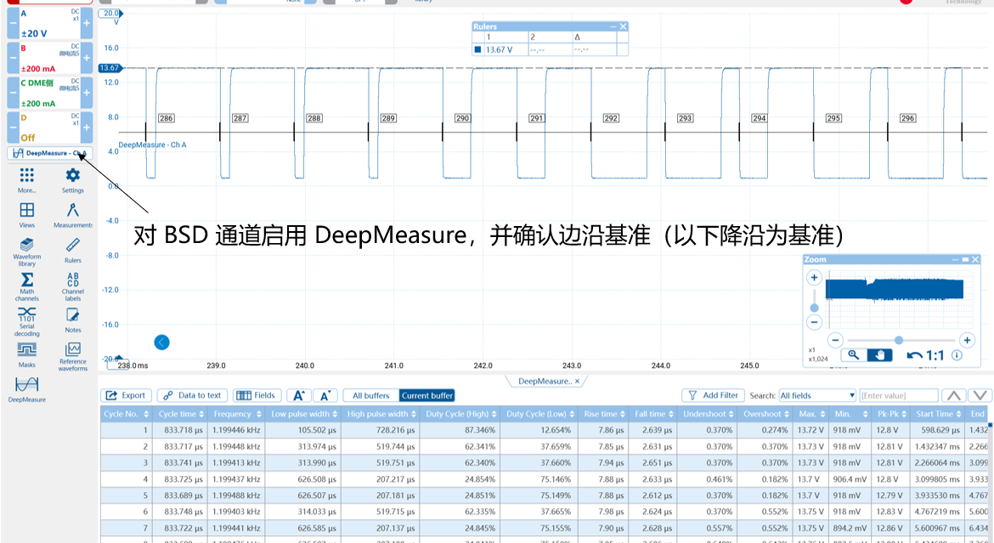Click the 13.67 ruler handle on axis
The height and width of the screenshot is (543, 994).
(x=110, y=68)
